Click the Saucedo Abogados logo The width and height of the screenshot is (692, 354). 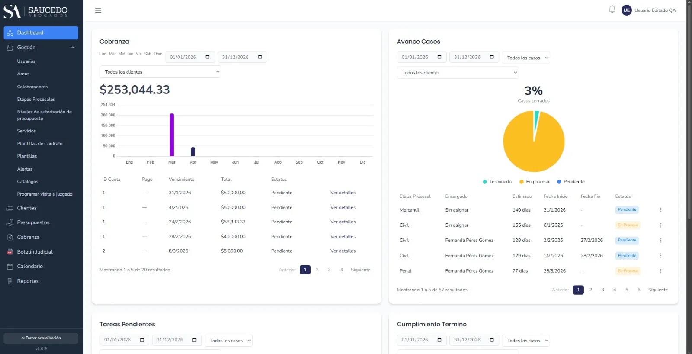[35, 11]
